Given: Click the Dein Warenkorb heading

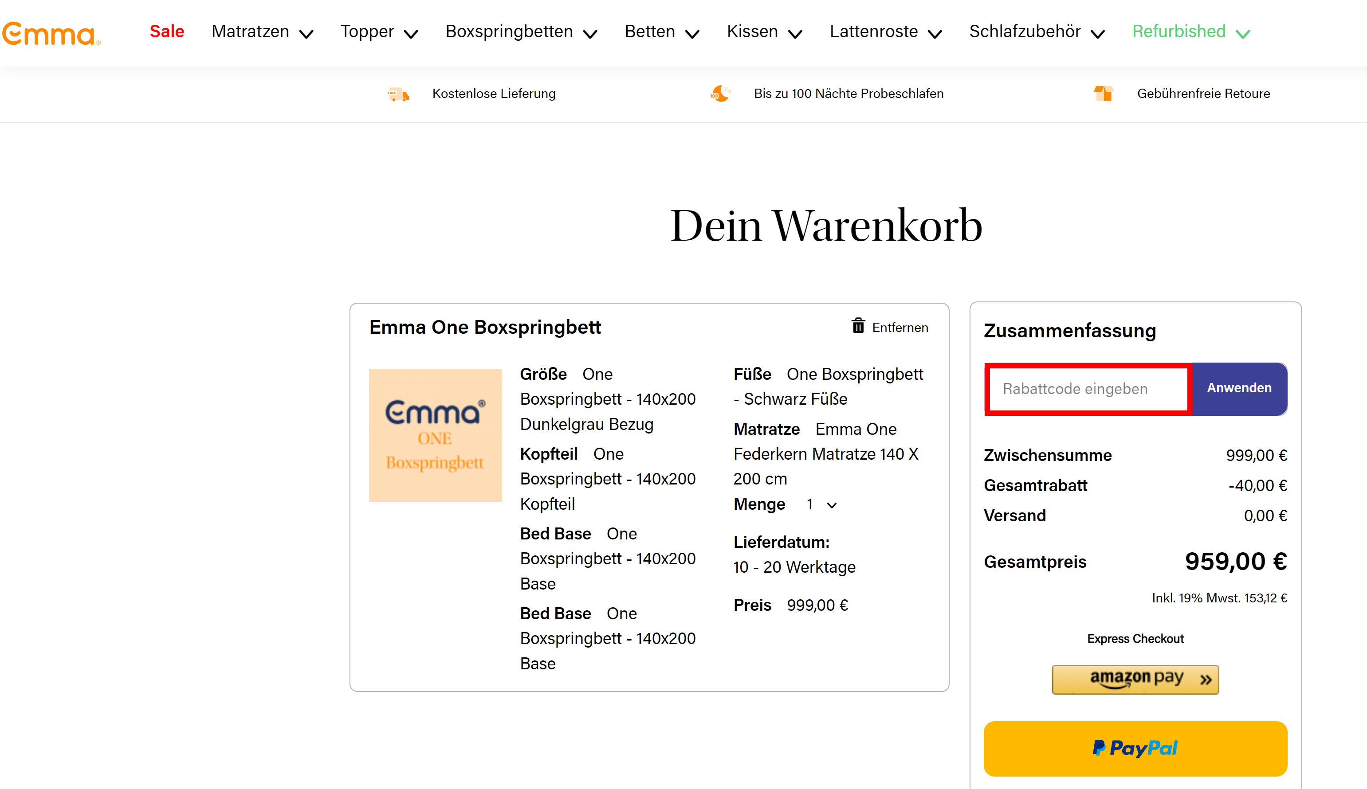Looking at the screenshot, I should coord(826,226).
